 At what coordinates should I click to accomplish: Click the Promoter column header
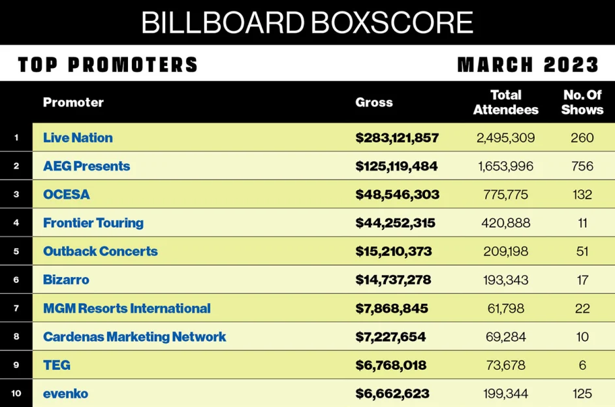click(x=73, y=103)
